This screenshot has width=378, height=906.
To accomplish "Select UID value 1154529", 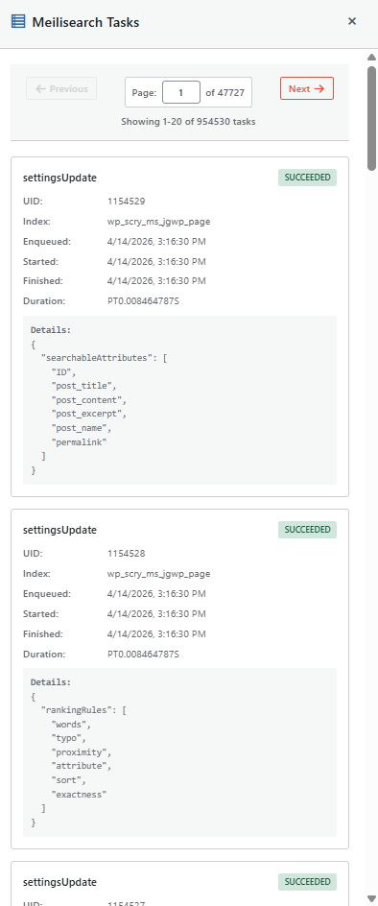I will (x=126, y=202).
